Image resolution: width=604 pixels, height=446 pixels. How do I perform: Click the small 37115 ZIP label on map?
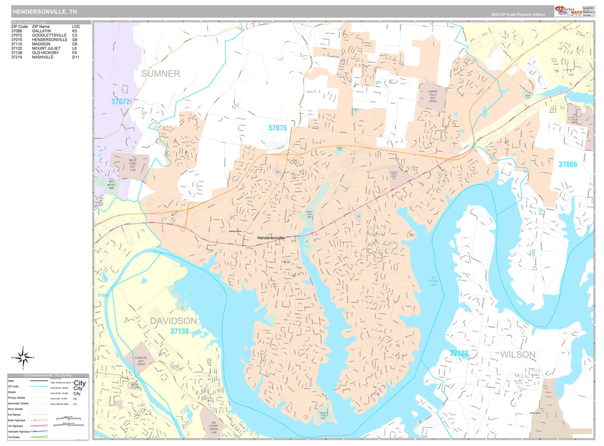[x=103, y=295]
